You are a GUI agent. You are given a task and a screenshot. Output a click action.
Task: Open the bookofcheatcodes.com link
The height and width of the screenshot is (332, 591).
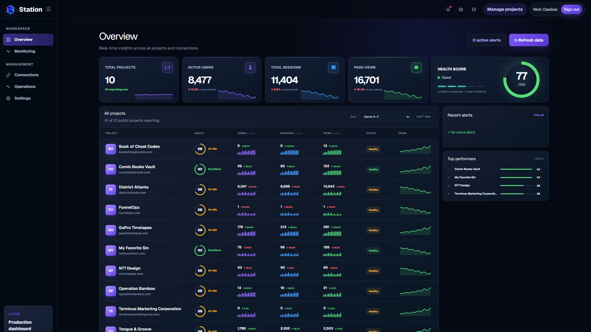click(135, 152)
